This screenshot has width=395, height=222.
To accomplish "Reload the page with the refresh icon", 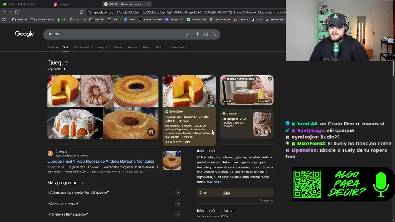I will (17, 12).
